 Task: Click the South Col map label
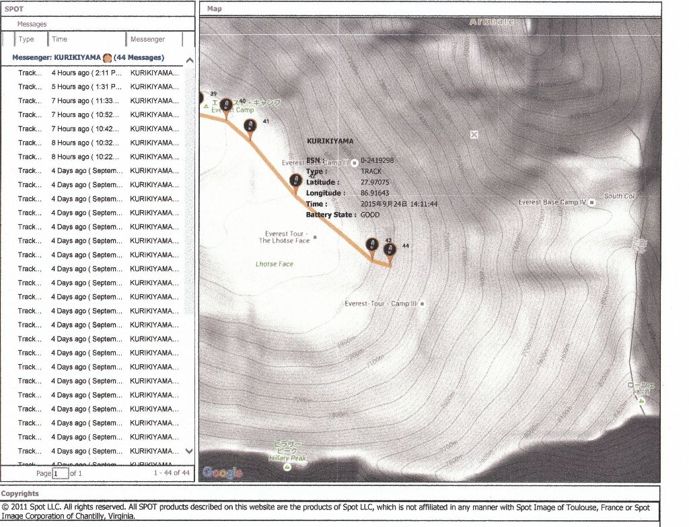point(619,196)
